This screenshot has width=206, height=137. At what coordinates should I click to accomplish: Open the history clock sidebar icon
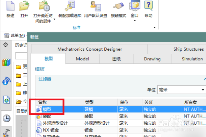click(x=7, y=118)
